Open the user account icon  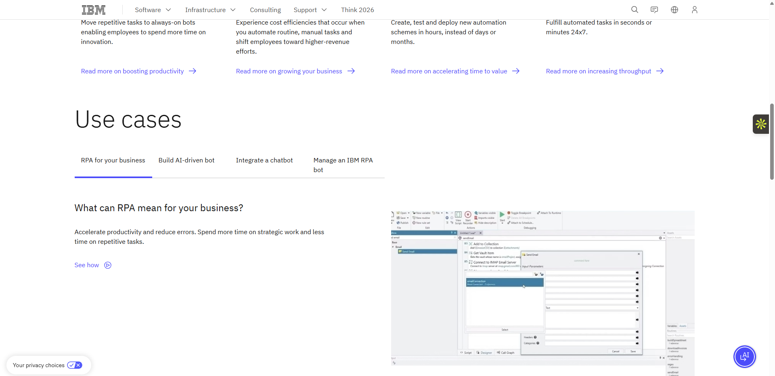[695, 9]
